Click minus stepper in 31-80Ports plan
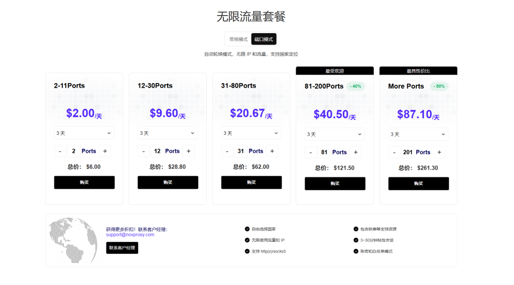Viewport: 514px width, 285px height. point(227,151)
